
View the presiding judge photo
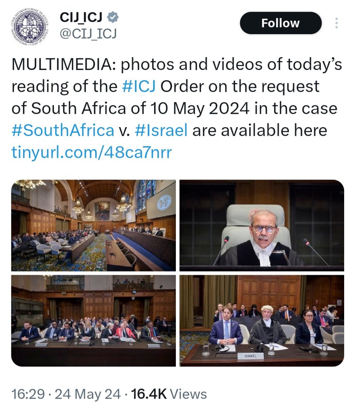(x=262, y=225)
